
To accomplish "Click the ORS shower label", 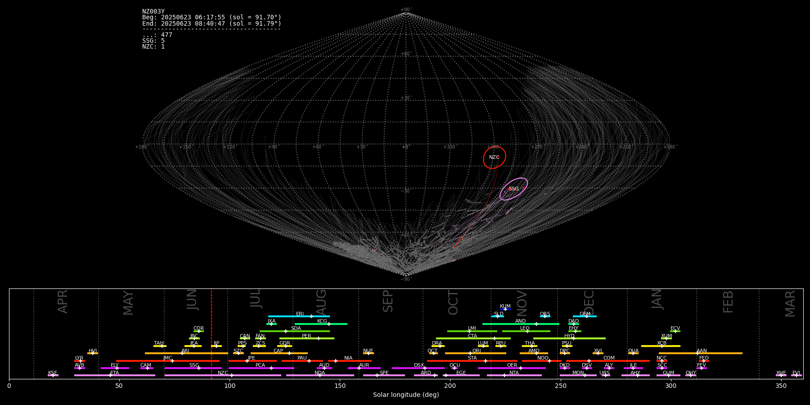I will click(x=545, y=314).
